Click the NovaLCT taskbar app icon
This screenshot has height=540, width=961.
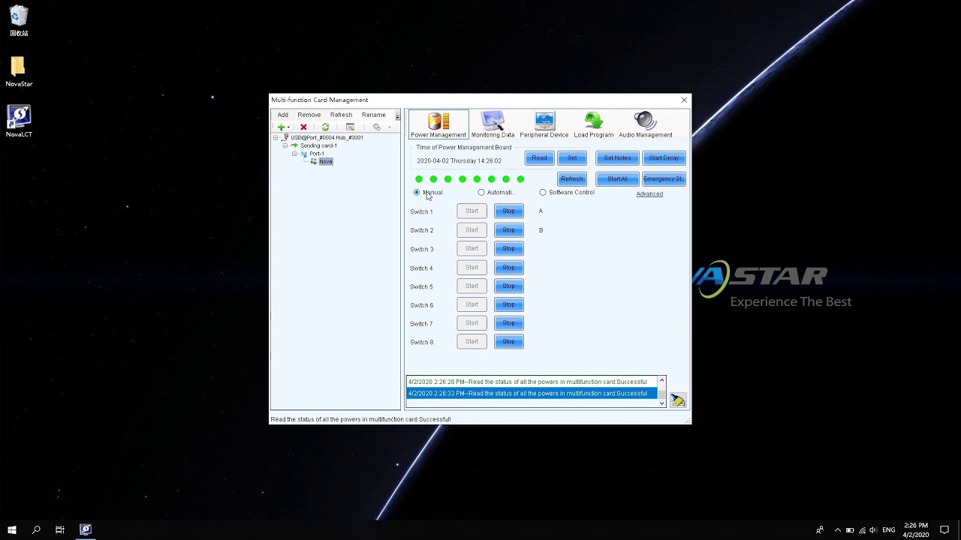click(x=86, y=529)
